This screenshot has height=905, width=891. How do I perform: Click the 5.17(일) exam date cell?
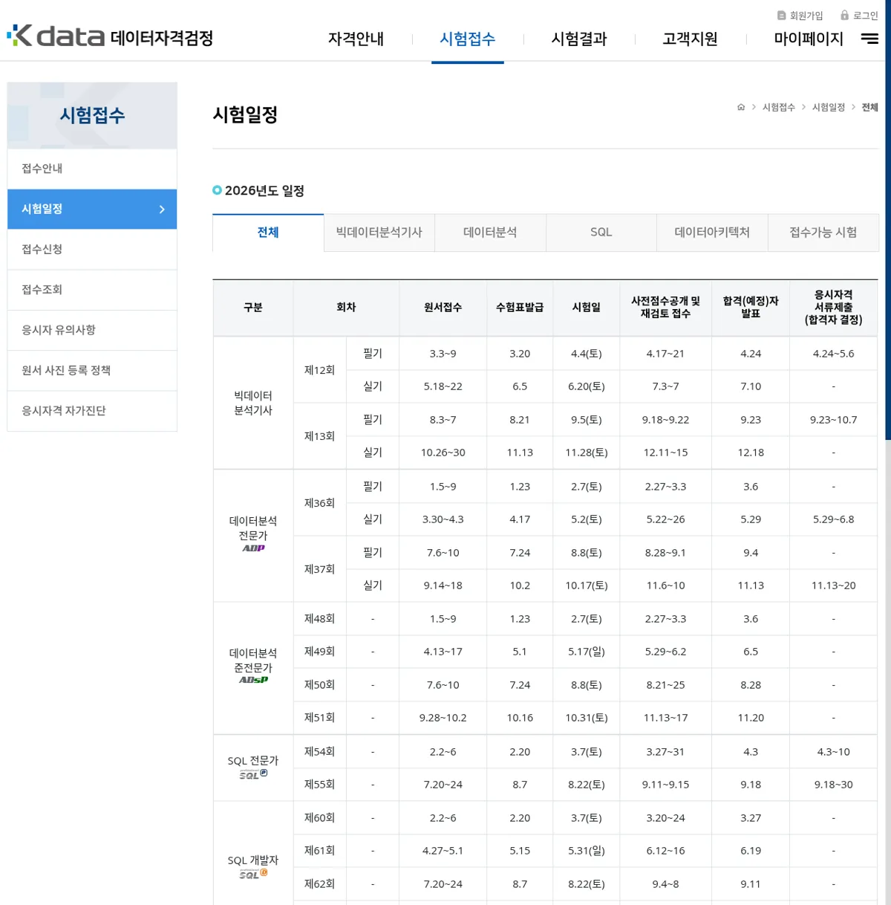click(x=587, y=652)
